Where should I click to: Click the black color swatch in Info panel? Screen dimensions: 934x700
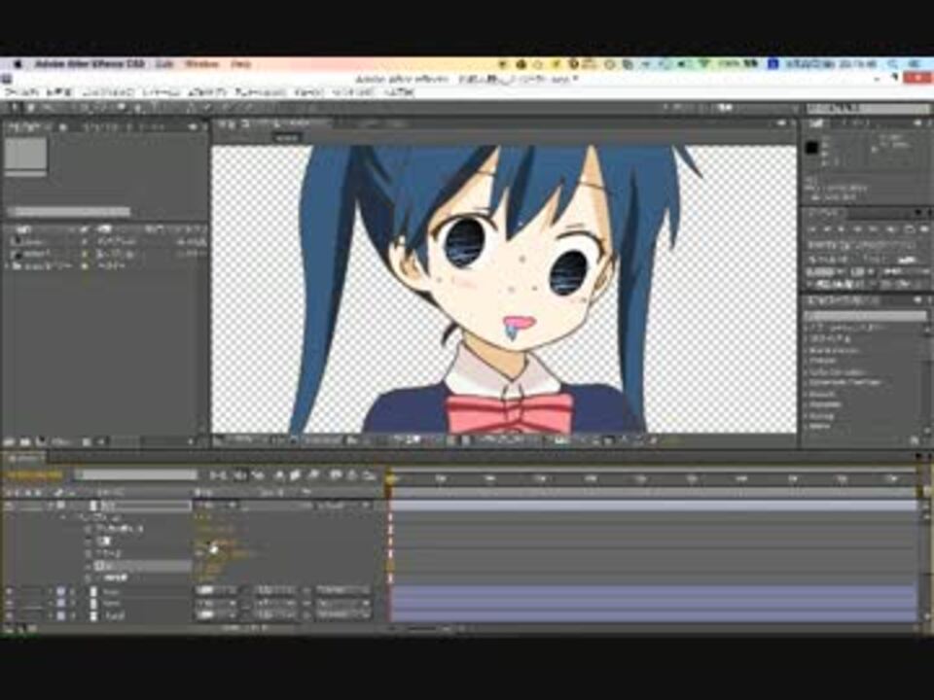click(x=811, y=148)
